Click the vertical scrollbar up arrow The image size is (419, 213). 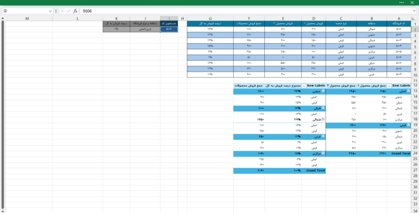(3, 19)
